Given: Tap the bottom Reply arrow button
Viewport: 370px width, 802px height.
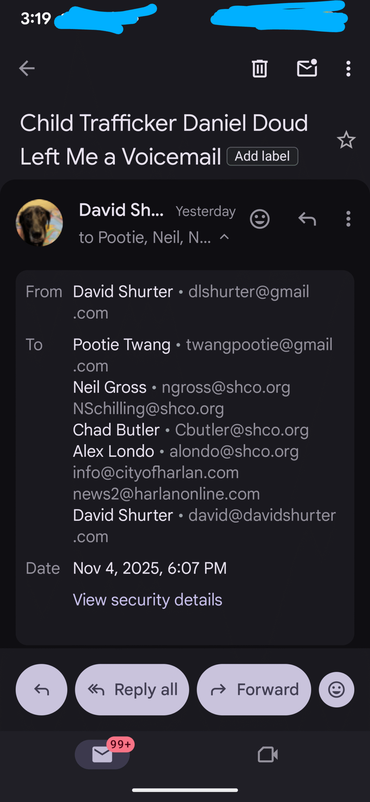Looking at the screenshot, I should pos(42,690).
